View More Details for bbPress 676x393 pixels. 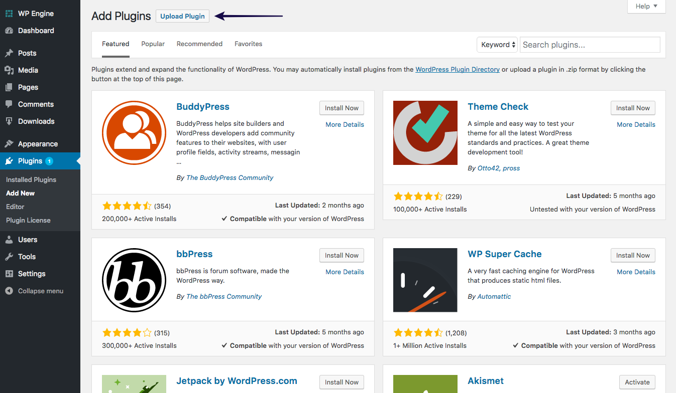pyautogui.click(x=345, y=272)
